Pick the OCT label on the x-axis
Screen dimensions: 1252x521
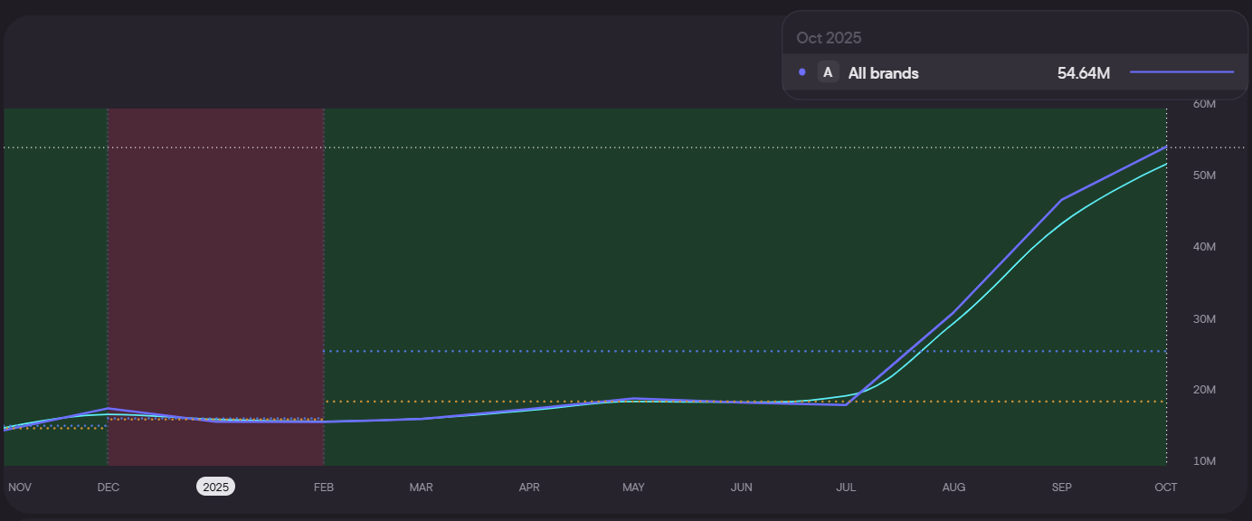tap(1166, 487)
